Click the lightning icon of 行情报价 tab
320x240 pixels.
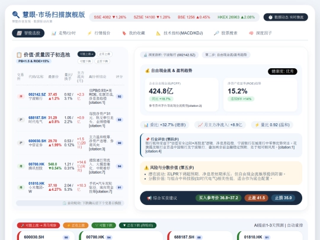click(x=89, y=33)
